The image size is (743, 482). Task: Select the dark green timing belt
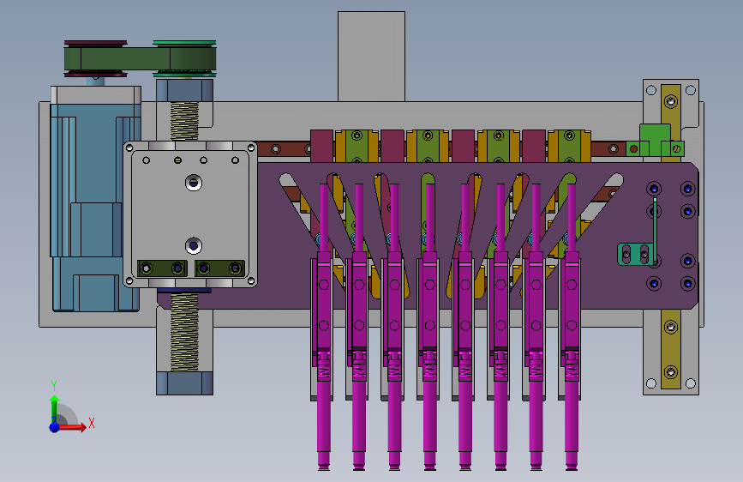point(141,58)
